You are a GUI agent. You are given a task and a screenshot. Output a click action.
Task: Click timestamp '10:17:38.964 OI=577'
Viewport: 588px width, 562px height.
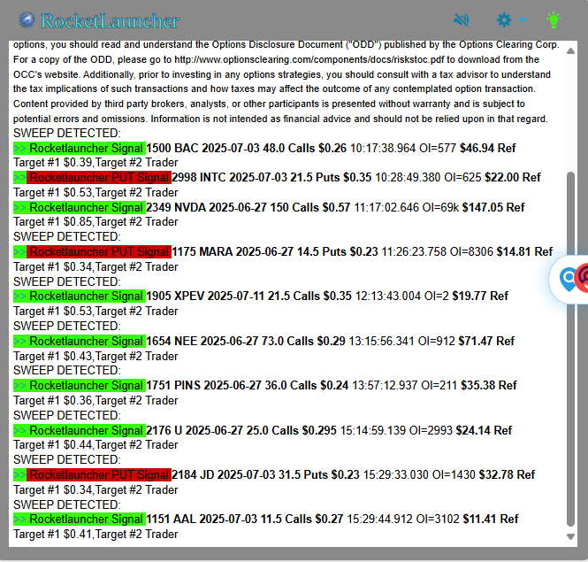403,149
